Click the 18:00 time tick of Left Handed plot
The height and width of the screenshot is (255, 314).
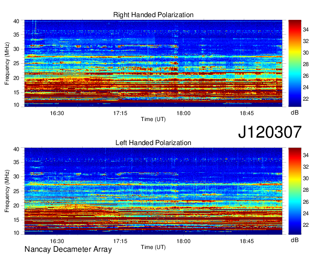click(183, 241)
